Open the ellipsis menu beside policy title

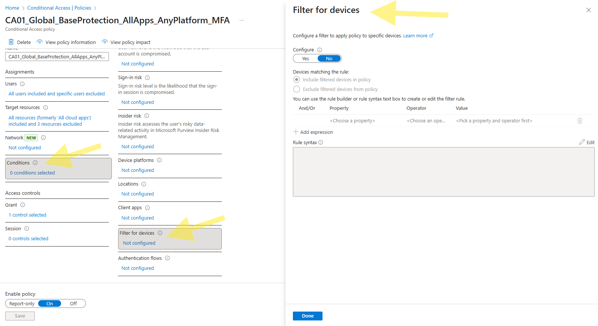coord(242,20)
